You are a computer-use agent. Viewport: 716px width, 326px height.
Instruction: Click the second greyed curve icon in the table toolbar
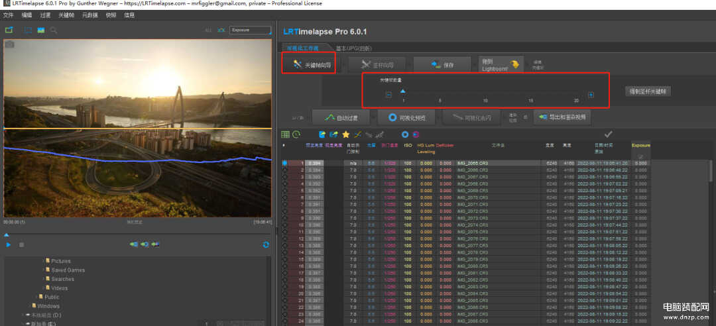pyautogui.click(x=380, y=135)
